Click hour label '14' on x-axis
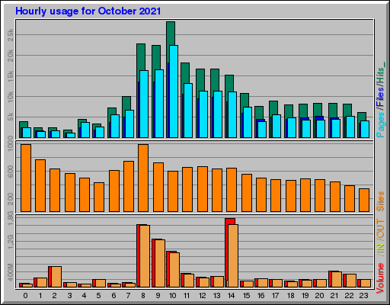Viewport: 390px width, 305px height. click(x=232, y=296)
